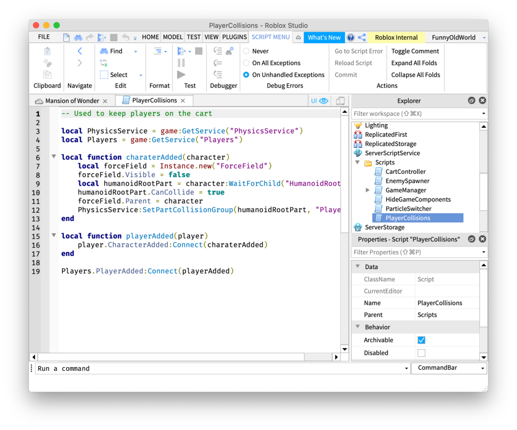Image resolution: width=517 pixels, height=430 pixels.
Task: Collapse the Data properties section
Action: click(x=358, y=266)
